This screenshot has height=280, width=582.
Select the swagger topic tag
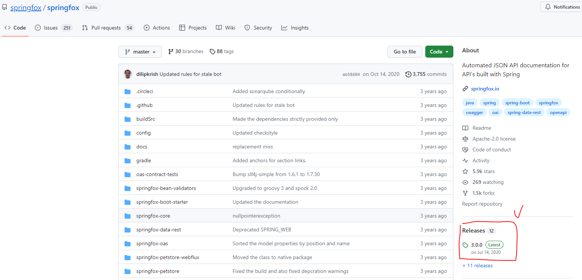coord(474,113)
